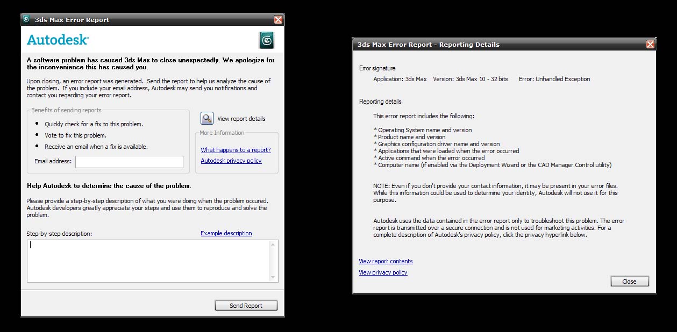This screenshot has width=677, height=332.
Task: Close the Reporting Details window via X
Action: (x=650, y=44)
